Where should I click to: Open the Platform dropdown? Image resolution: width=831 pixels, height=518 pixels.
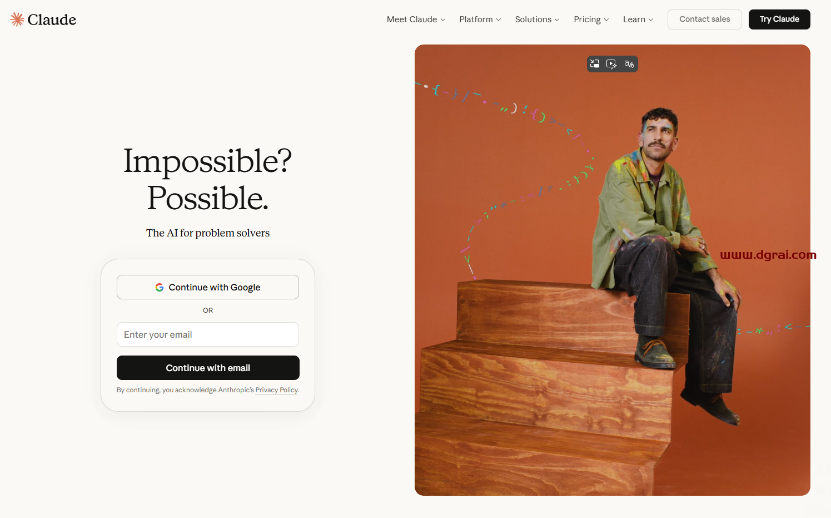point(480,19)
